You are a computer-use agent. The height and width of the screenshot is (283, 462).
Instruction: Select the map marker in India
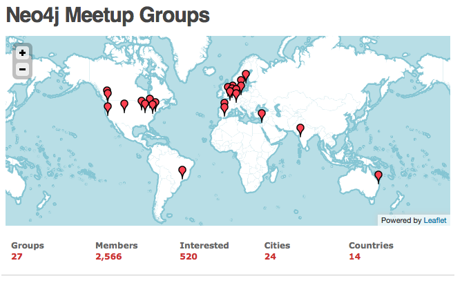[x=300, y=130]
